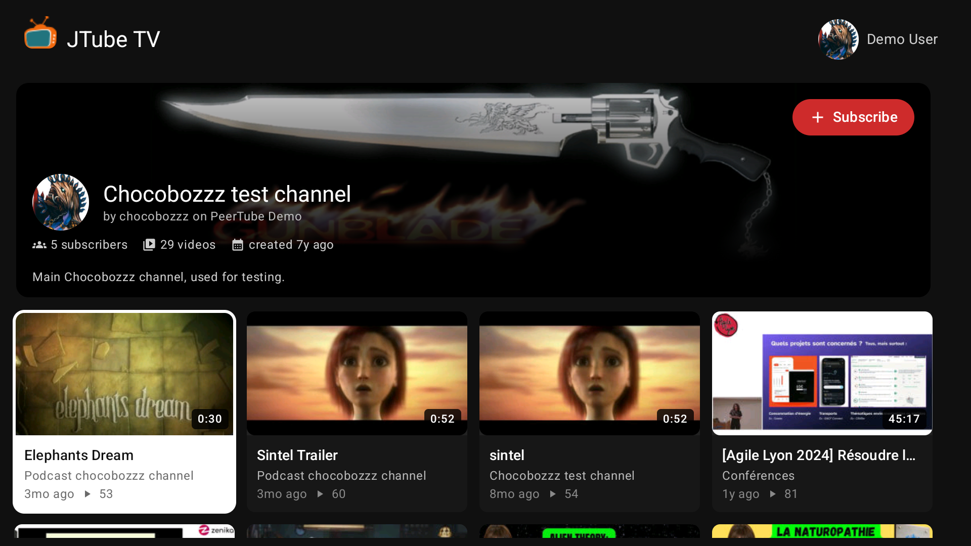Click the play-count icon on Agile Lyon card

[773, 494]
